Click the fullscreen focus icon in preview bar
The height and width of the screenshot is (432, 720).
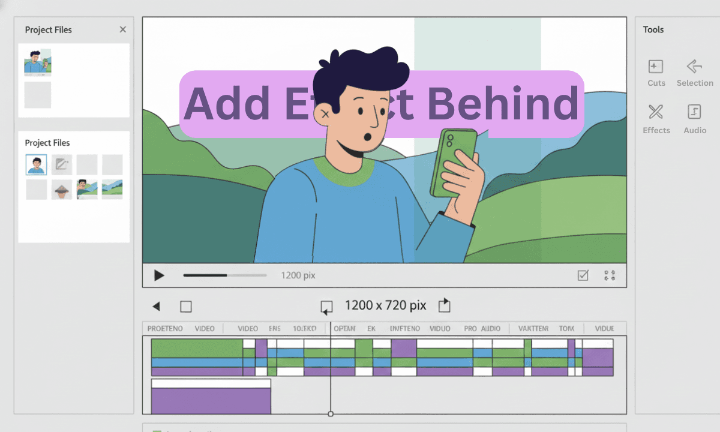coord(610,275)
